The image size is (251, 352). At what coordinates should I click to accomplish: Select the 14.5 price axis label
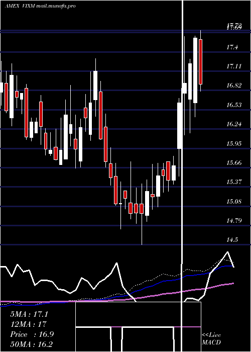tap(232, 240)
